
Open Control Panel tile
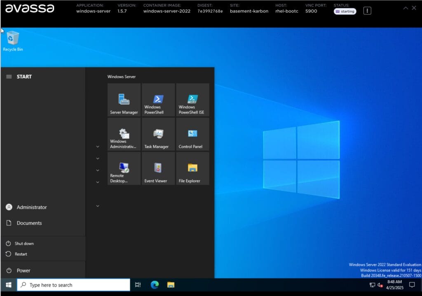[x=192, y=134]
